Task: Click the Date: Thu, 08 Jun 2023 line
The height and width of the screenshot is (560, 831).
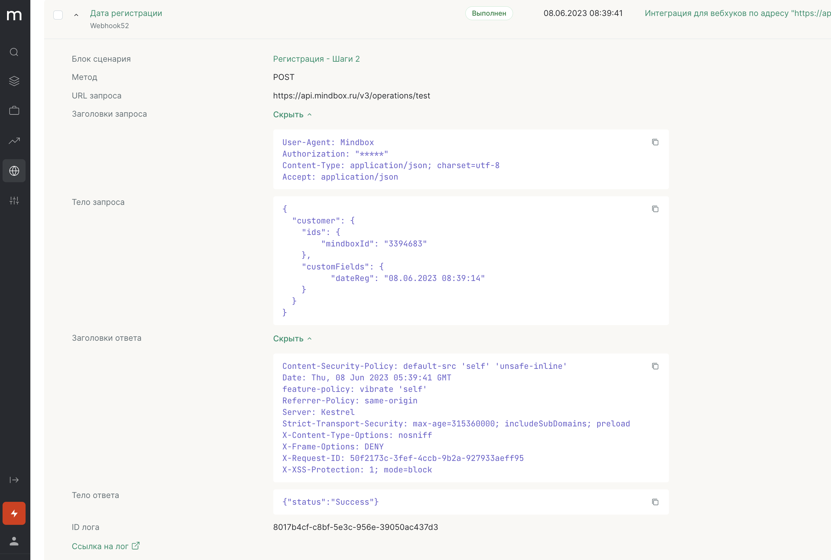Action: click(367, 377)
